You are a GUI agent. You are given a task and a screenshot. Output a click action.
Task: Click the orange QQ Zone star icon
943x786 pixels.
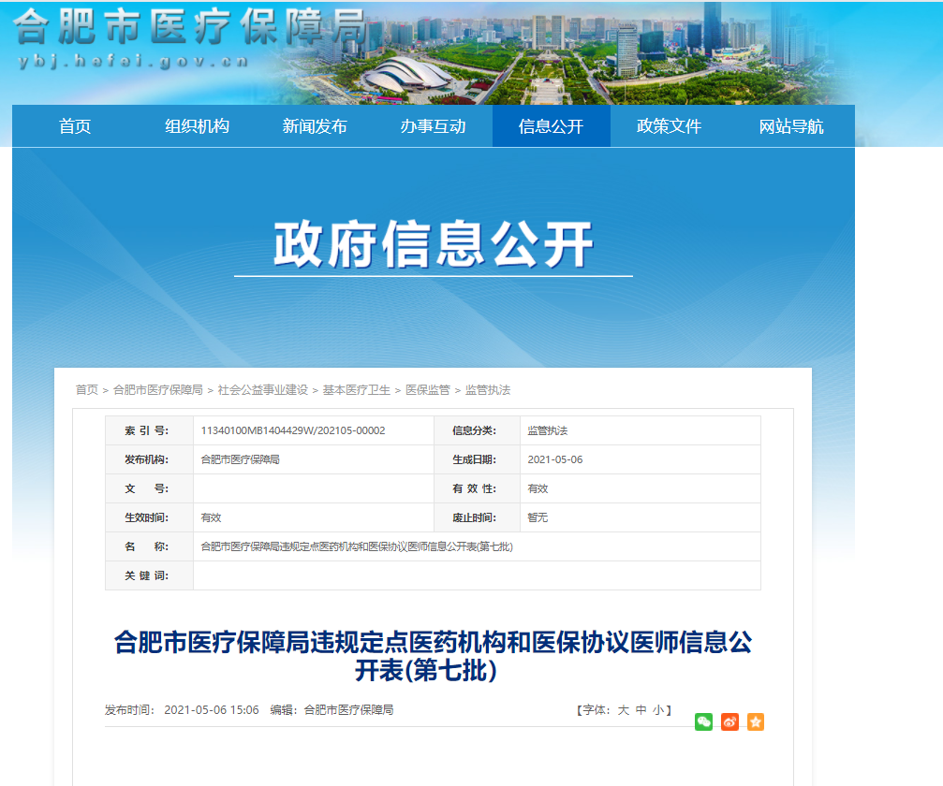tap(756, 721)
